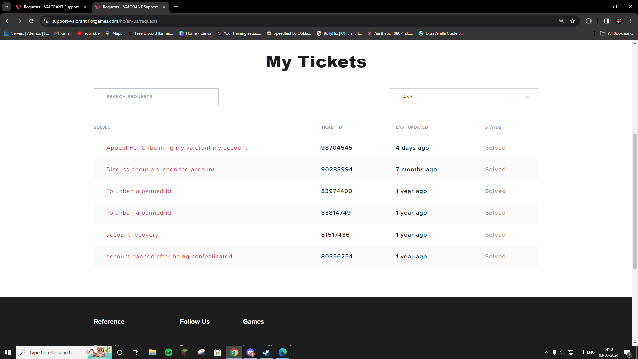Open a new browser tab
The height and width of the screenshot is (359, 638).
point(176,7)
